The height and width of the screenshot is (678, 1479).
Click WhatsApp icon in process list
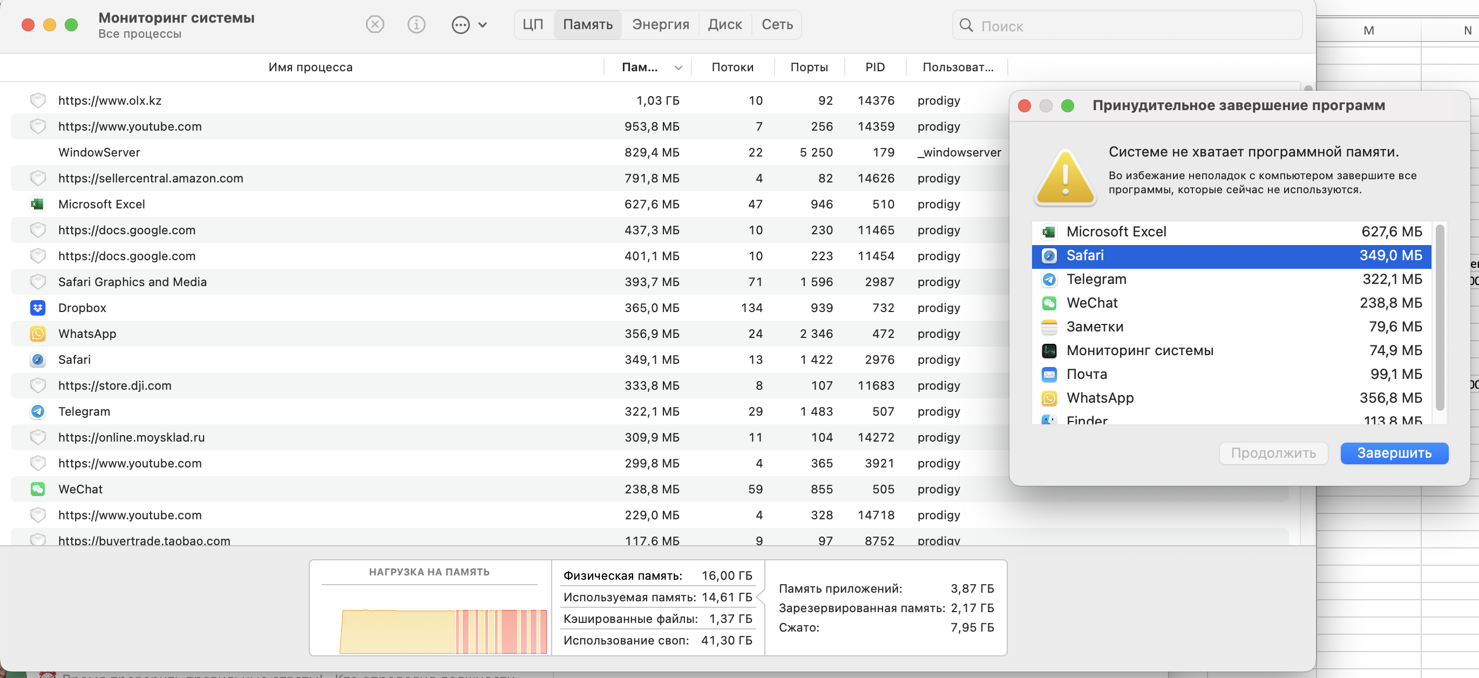coord(38,334)
